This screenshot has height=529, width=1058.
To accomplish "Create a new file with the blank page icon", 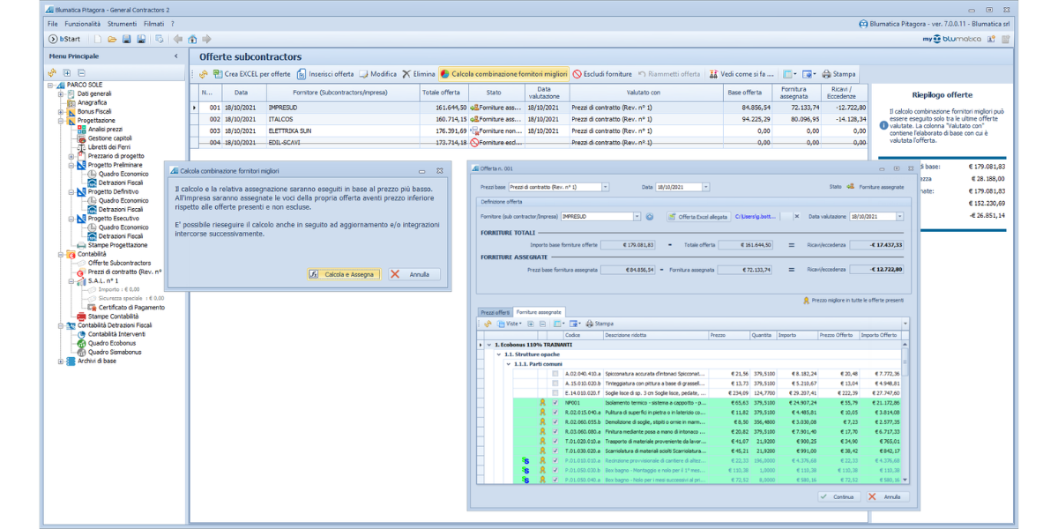I will (x=98, y=39).
